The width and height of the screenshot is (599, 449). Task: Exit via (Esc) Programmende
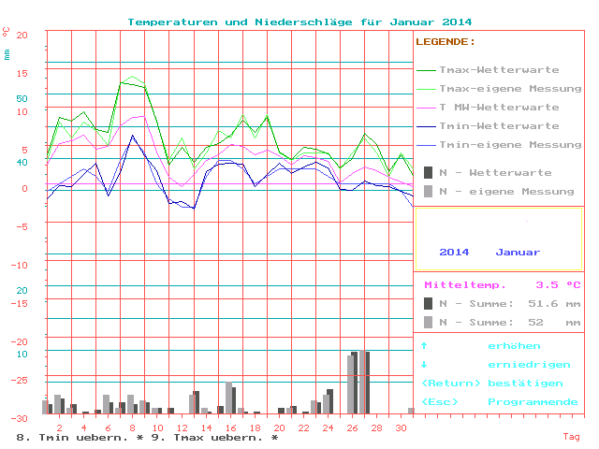(499, 402)
